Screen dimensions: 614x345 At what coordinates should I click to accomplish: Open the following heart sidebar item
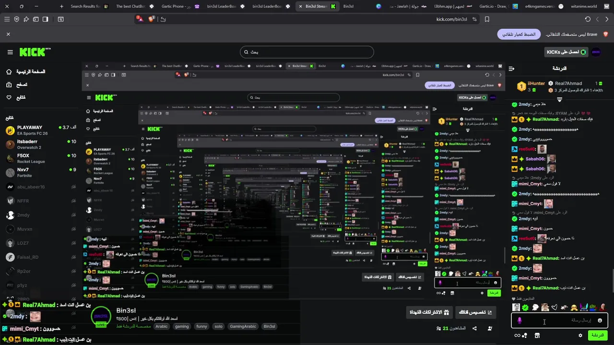coord(16,97)
